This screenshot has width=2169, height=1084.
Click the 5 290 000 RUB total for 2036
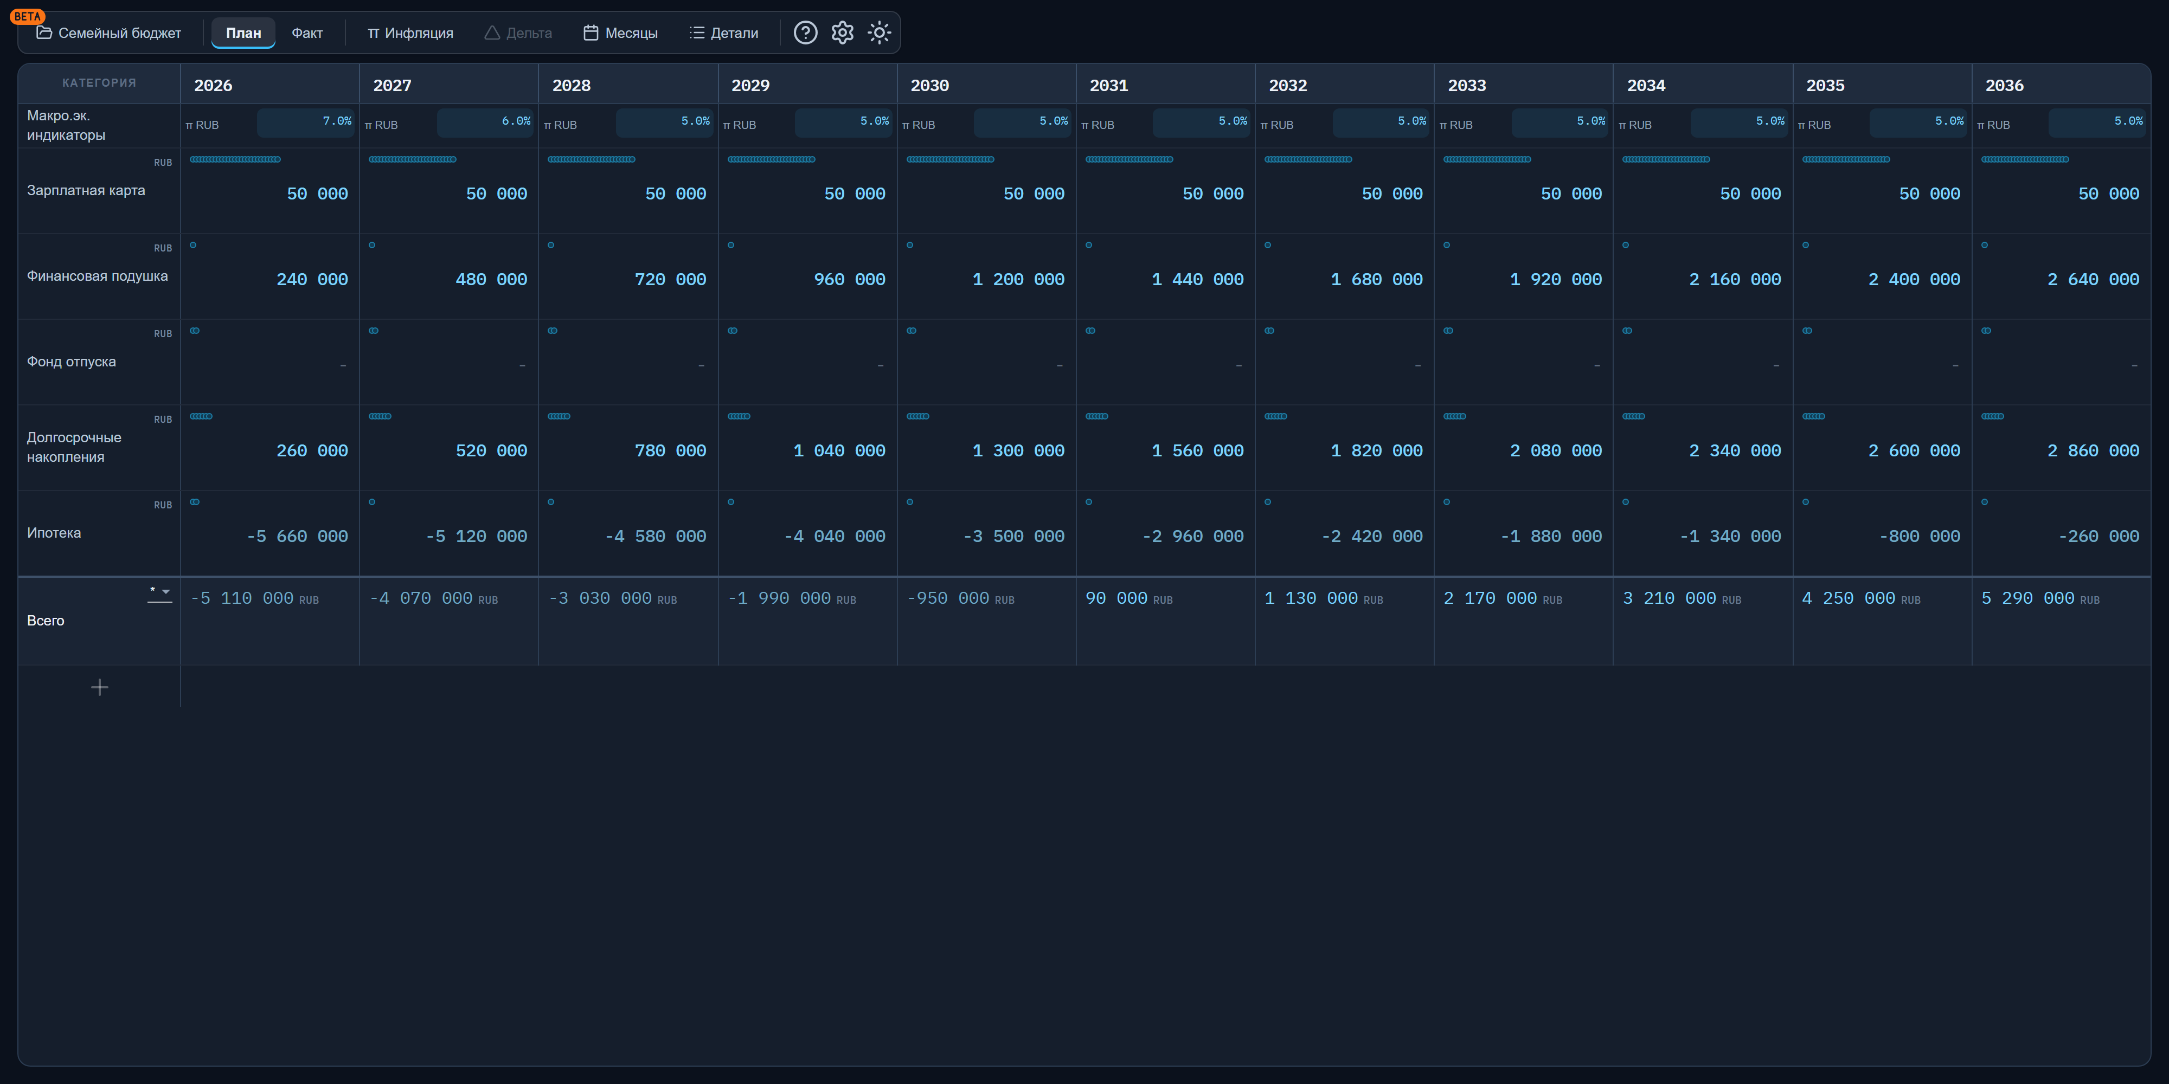tap(2039, 598)
